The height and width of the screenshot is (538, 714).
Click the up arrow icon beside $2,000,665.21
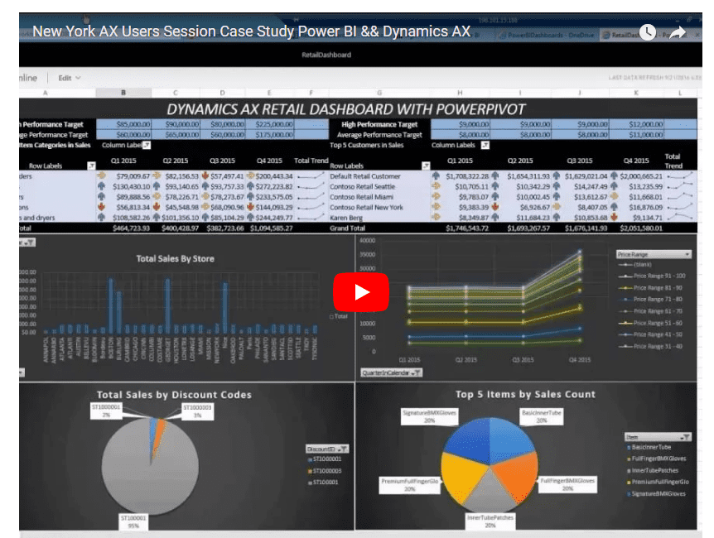615,175
